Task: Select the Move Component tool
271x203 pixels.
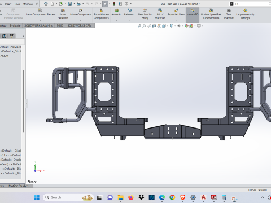Action: pos(81,12)
